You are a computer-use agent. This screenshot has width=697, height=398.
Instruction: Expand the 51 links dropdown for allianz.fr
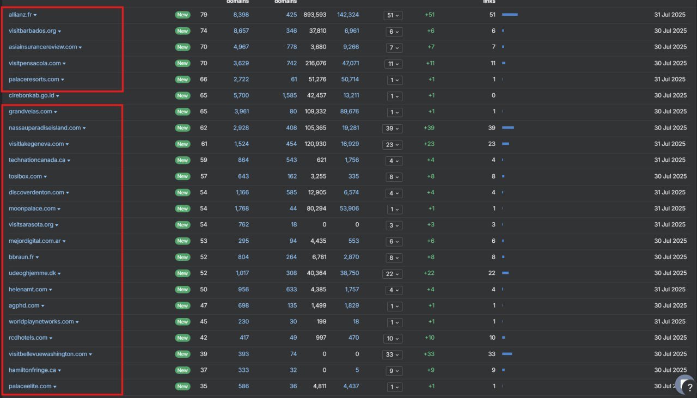393,15
